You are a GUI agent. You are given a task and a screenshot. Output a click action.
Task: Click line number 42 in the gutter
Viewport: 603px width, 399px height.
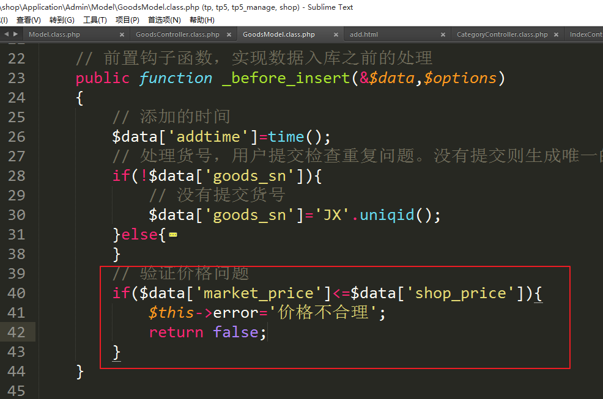tap(17, 332)
